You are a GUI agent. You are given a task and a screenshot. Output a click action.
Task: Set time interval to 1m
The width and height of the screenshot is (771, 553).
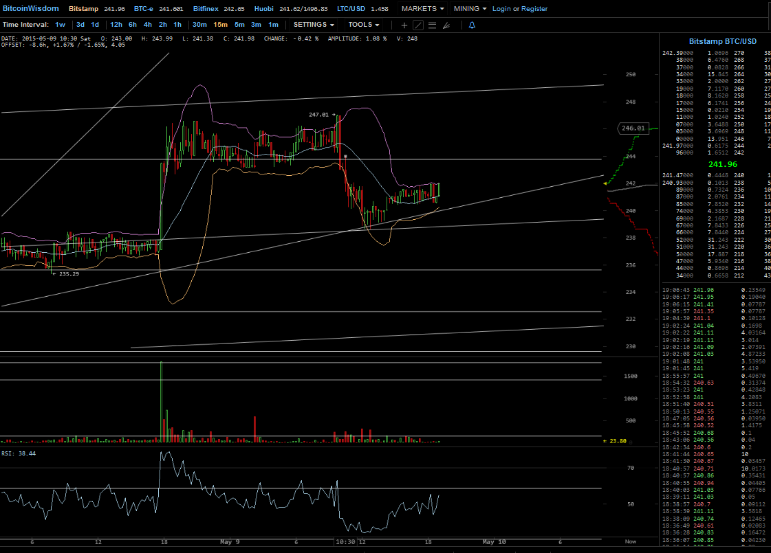(273, 25)
